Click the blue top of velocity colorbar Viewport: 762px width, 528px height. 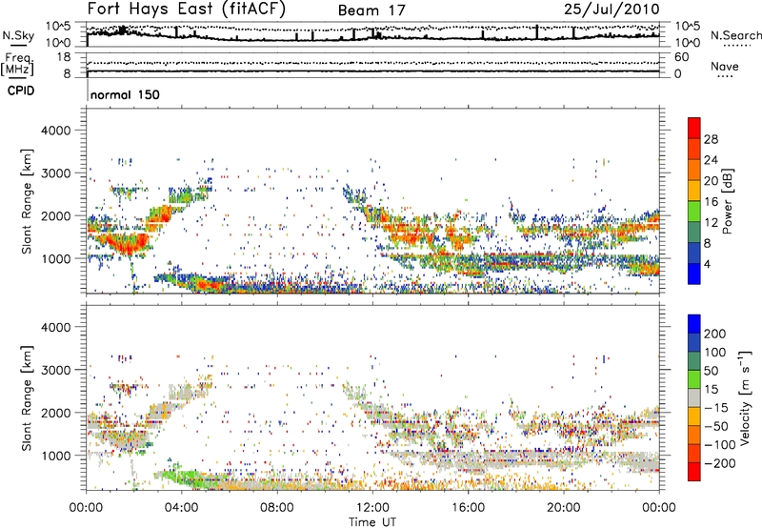[694, 324]
